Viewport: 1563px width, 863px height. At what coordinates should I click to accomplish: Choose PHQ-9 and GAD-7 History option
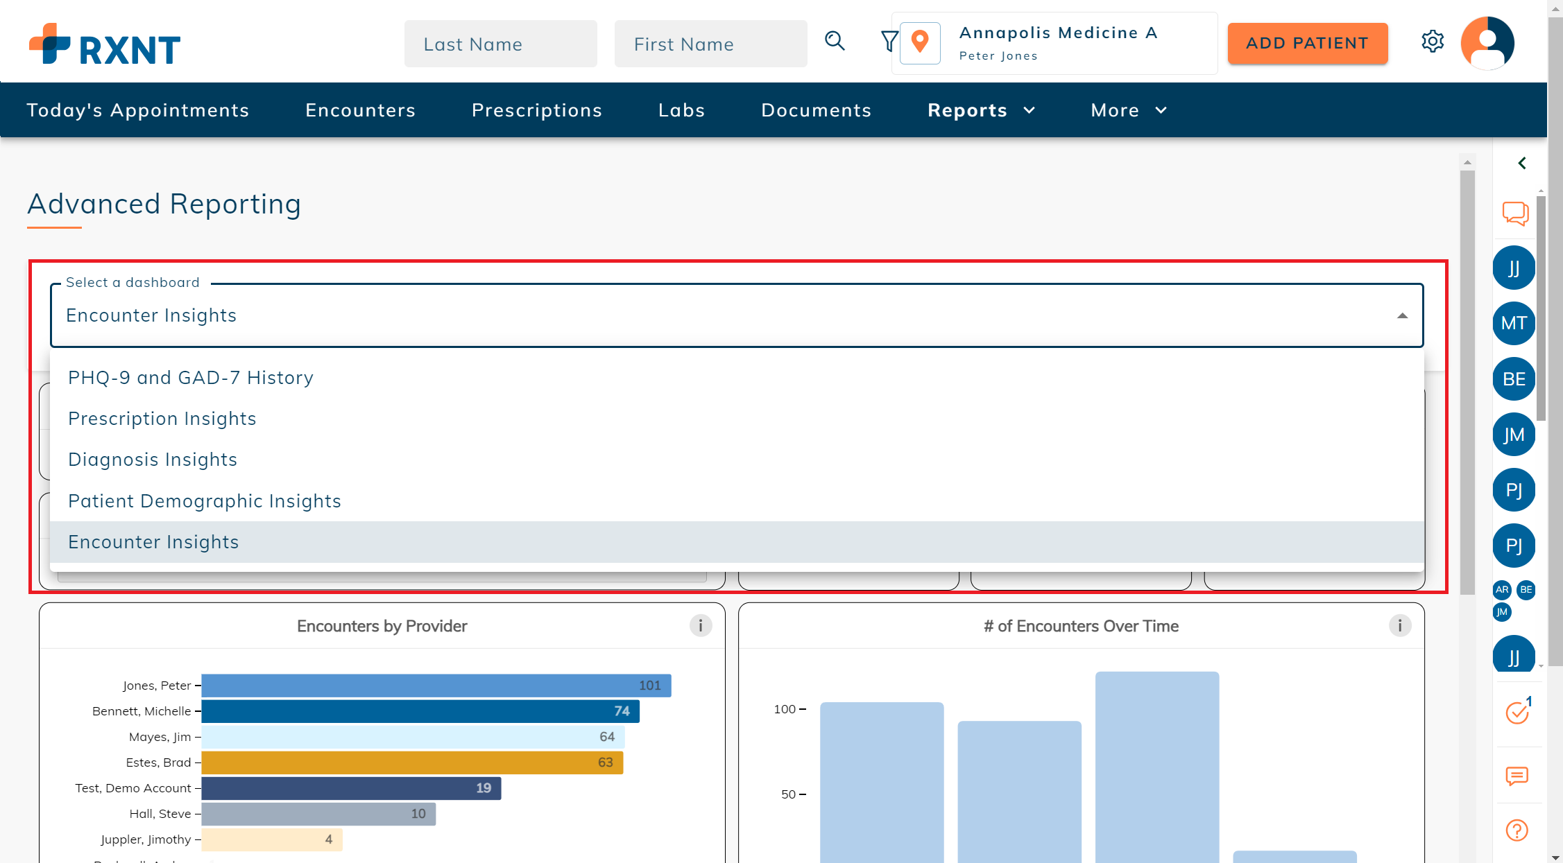tap(737, 378)
